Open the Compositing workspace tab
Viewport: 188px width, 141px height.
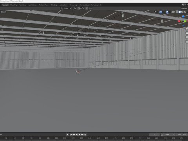[84, 5]
